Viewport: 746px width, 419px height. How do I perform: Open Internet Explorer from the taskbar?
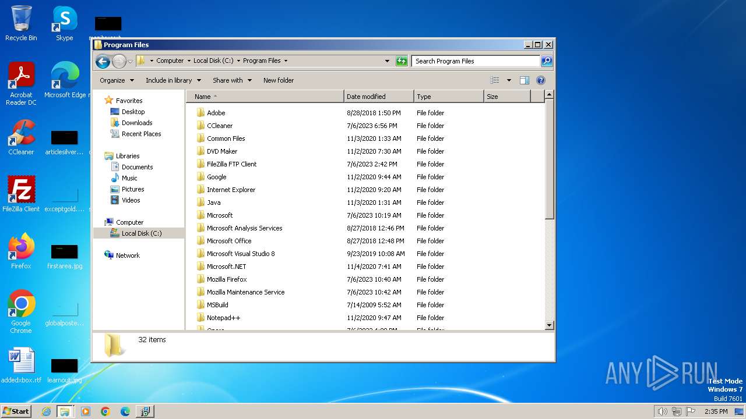tap(47, 411)
